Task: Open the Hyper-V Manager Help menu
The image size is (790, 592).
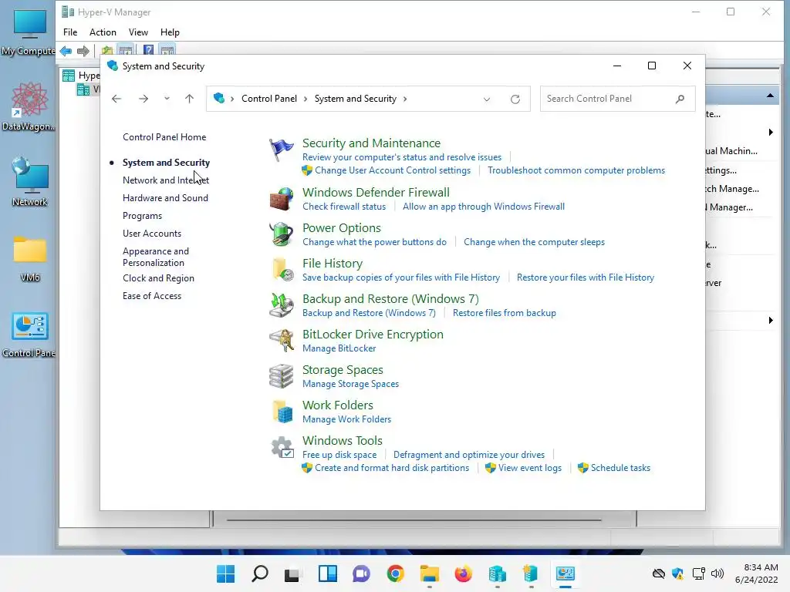Action: point(170,32)
